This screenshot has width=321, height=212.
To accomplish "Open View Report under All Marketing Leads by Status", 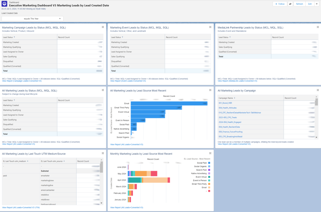I will pyautogui.click(x=18, y=144).
